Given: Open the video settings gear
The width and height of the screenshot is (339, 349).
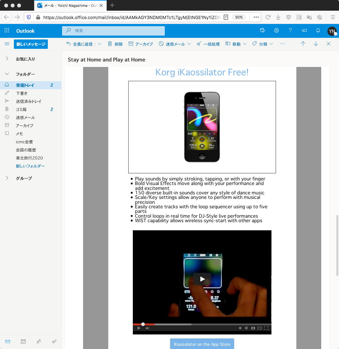Looking at the screenshot, I should tap(246, 328).
